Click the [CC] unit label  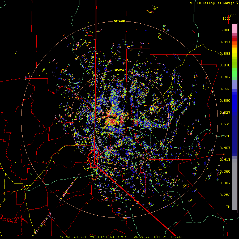(227, 18)
